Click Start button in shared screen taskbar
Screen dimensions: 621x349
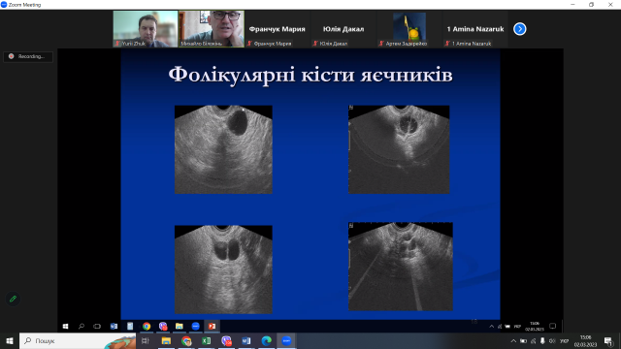point(65,326)
